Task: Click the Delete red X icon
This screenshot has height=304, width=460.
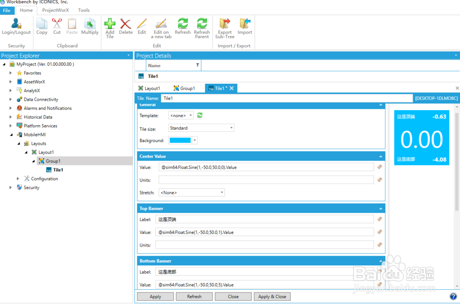Action: click(126, 23)
